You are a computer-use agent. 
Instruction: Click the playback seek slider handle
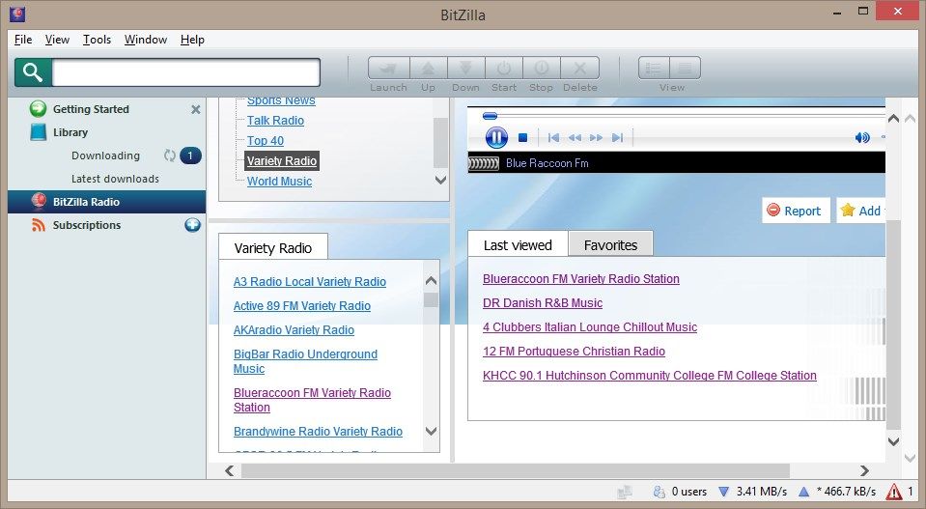coord(490,116)
